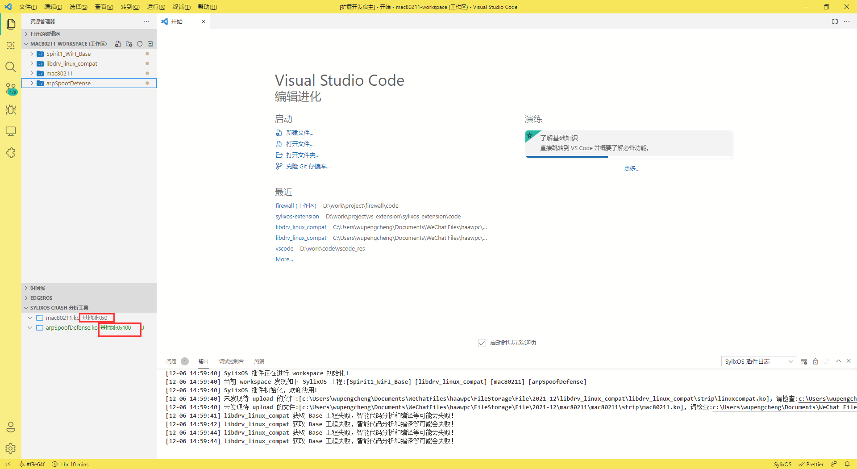Screen dimensions: 857x469
Task: Expand libdrv_linux_compat folder in explorer
Action: 89,63
